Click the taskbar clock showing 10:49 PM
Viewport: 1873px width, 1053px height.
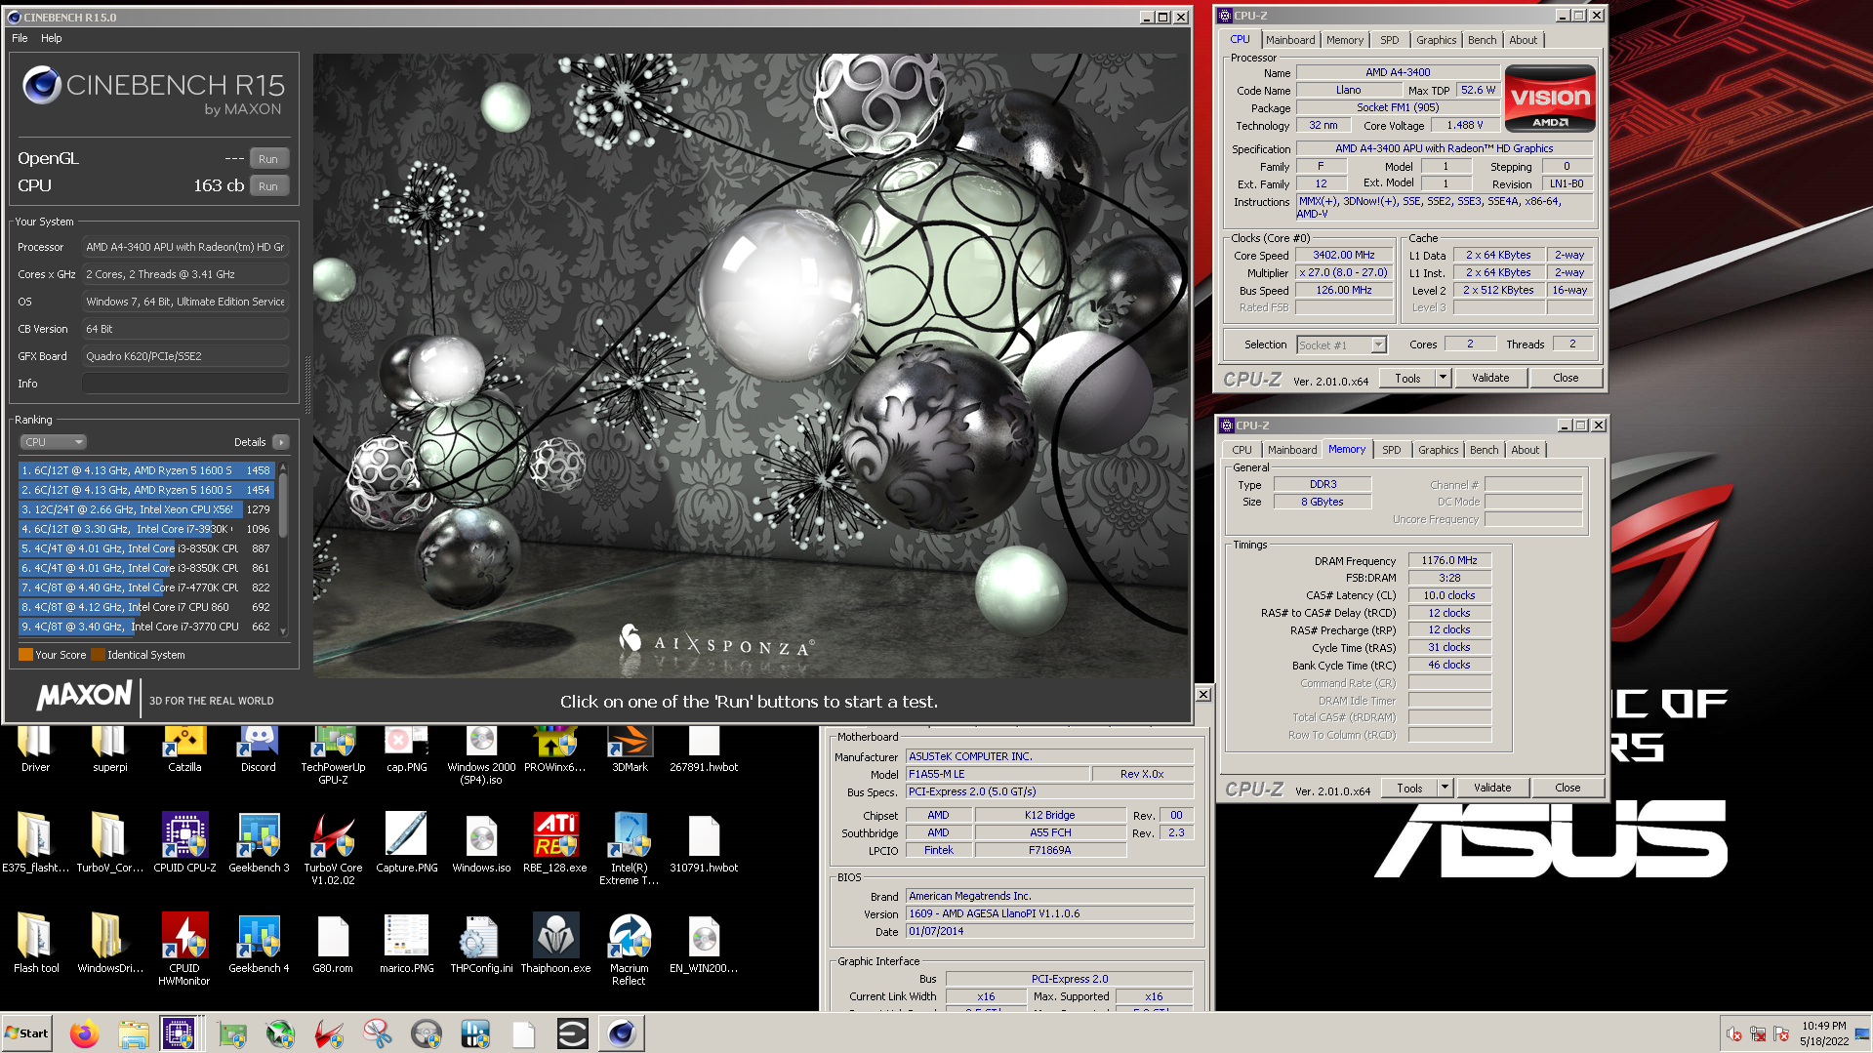pyautogui.click(x=1824, y=1033)
